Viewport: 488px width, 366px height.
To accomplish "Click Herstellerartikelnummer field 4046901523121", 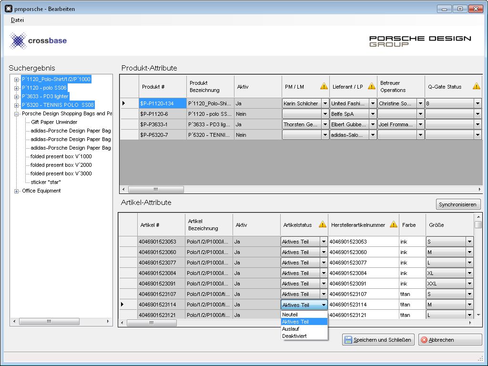I will click(x=363, y=315).
